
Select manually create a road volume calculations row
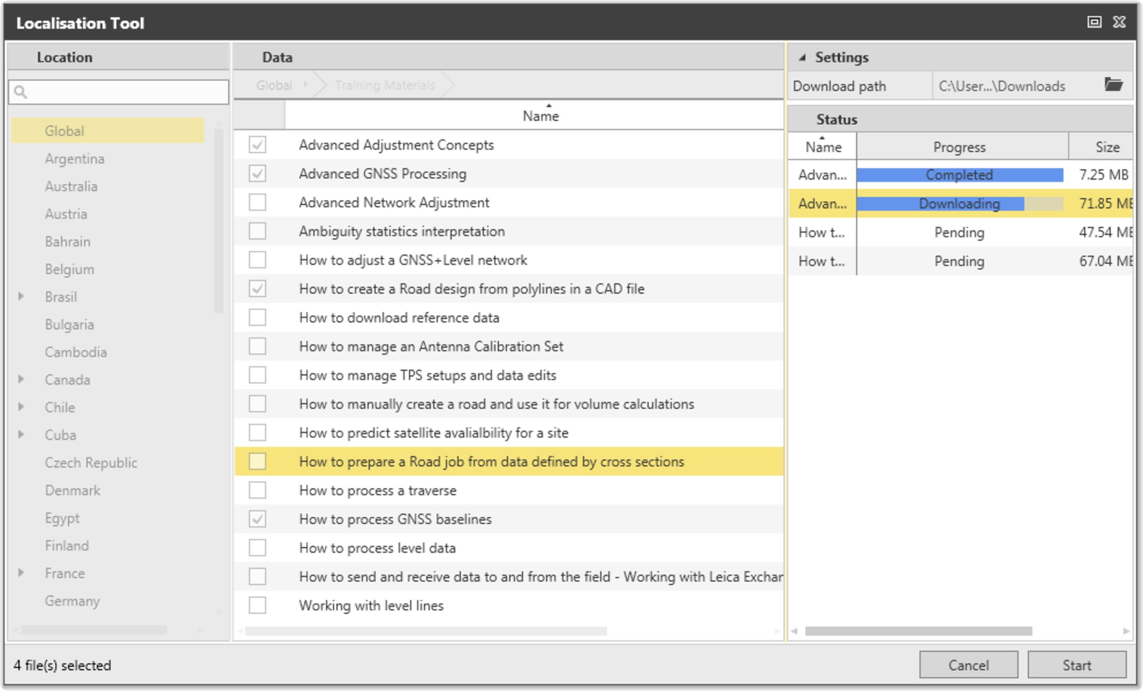coord(509,404)
